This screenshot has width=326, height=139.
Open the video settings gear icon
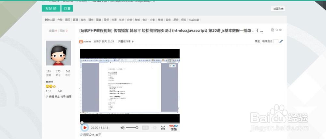tap(155, 128)
